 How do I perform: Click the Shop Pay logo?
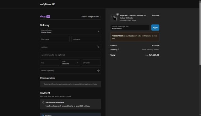45,17
